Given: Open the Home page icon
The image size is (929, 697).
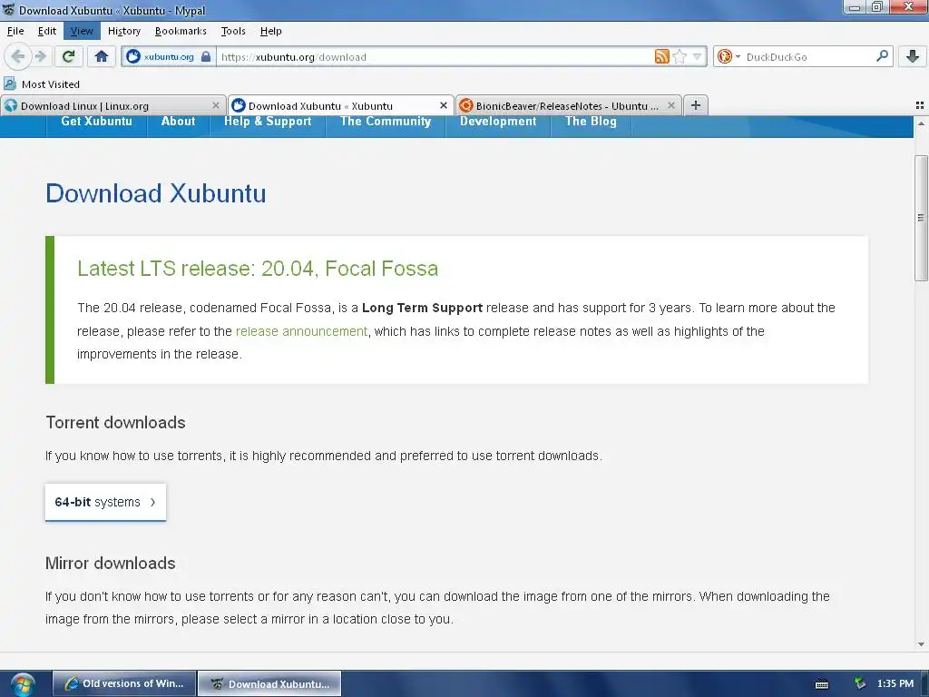Looking at the screenshot, I should click(102, 57).
